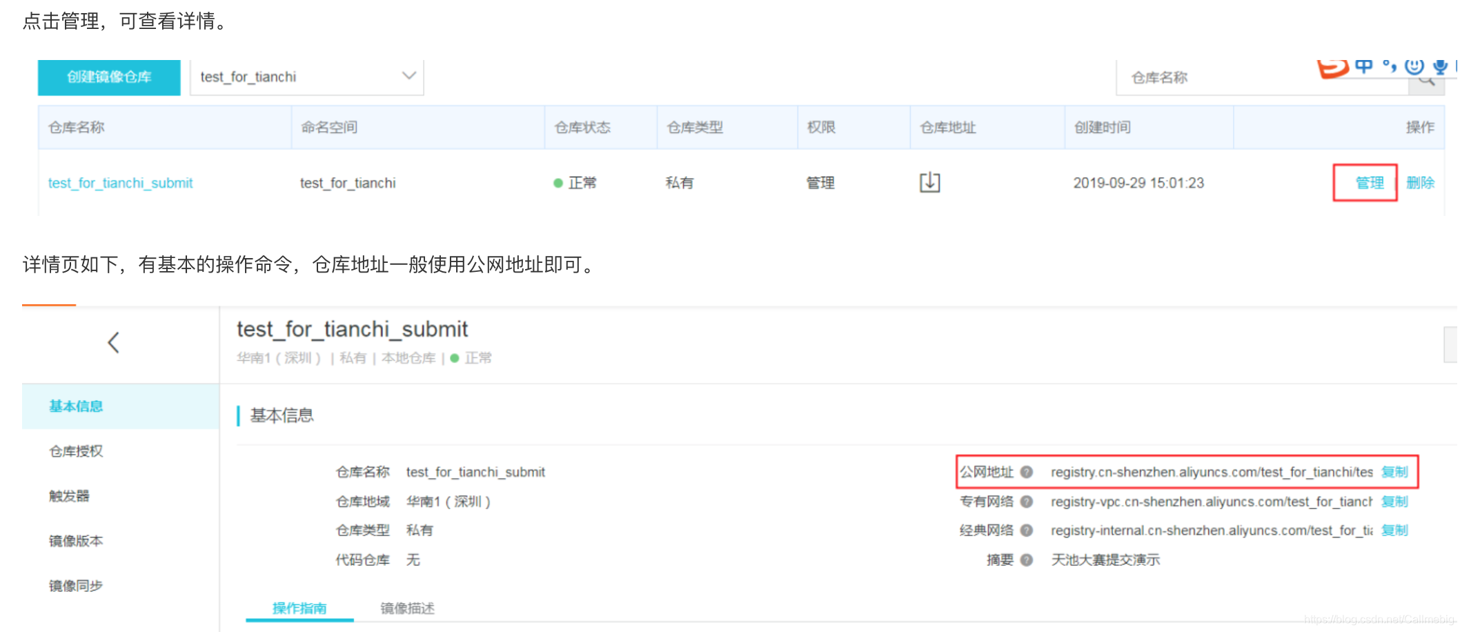Click the 天池大赛提交演示 summary text
The width and height of the screenshot is (1460, 632).
pos(1105,560)
